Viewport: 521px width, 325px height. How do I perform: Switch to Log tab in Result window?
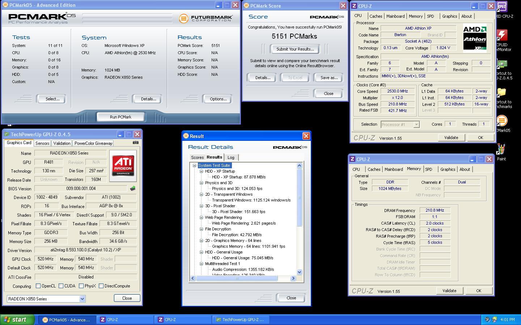coord(231,157)
